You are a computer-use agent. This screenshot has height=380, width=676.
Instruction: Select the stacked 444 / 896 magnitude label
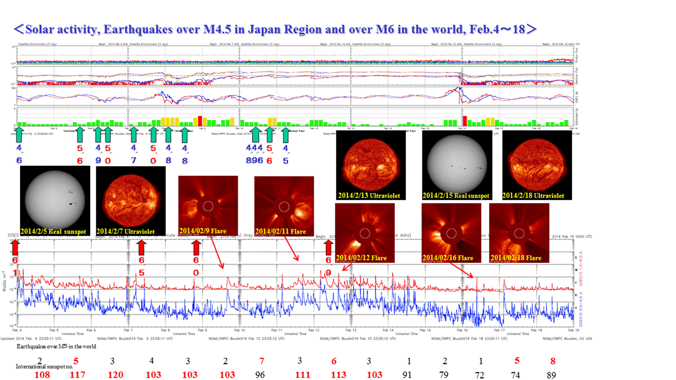pyautogui.click(x=254, y=154)
